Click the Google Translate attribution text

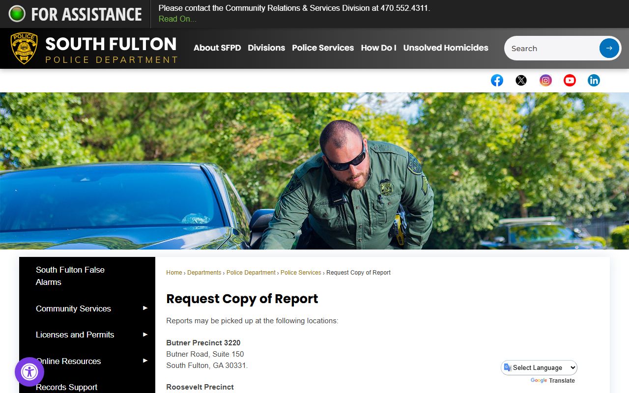[x=552, y=381]
